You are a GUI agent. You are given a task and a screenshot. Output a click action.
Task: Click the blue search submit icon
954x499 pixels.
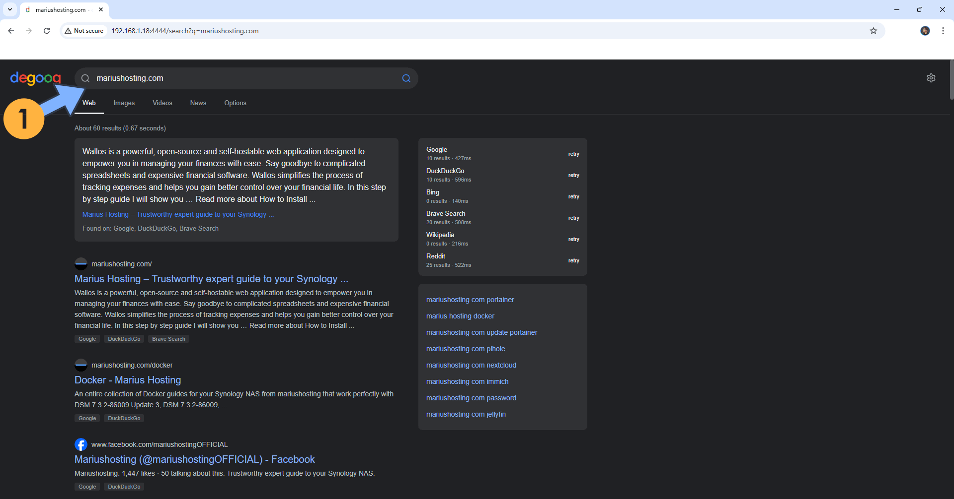tap(406, 78)
